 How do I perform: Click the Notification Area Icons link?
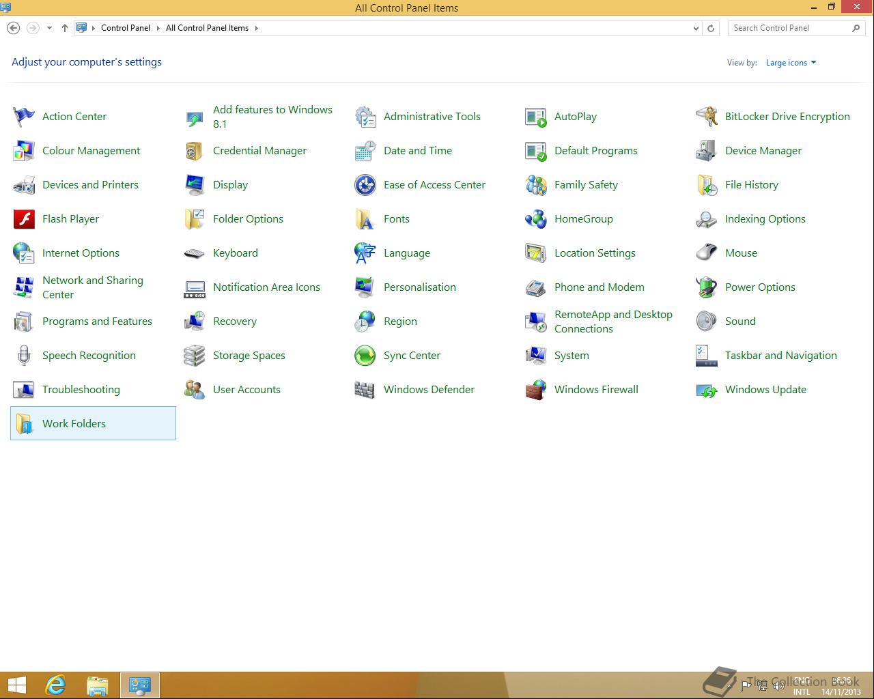(266, 287)
